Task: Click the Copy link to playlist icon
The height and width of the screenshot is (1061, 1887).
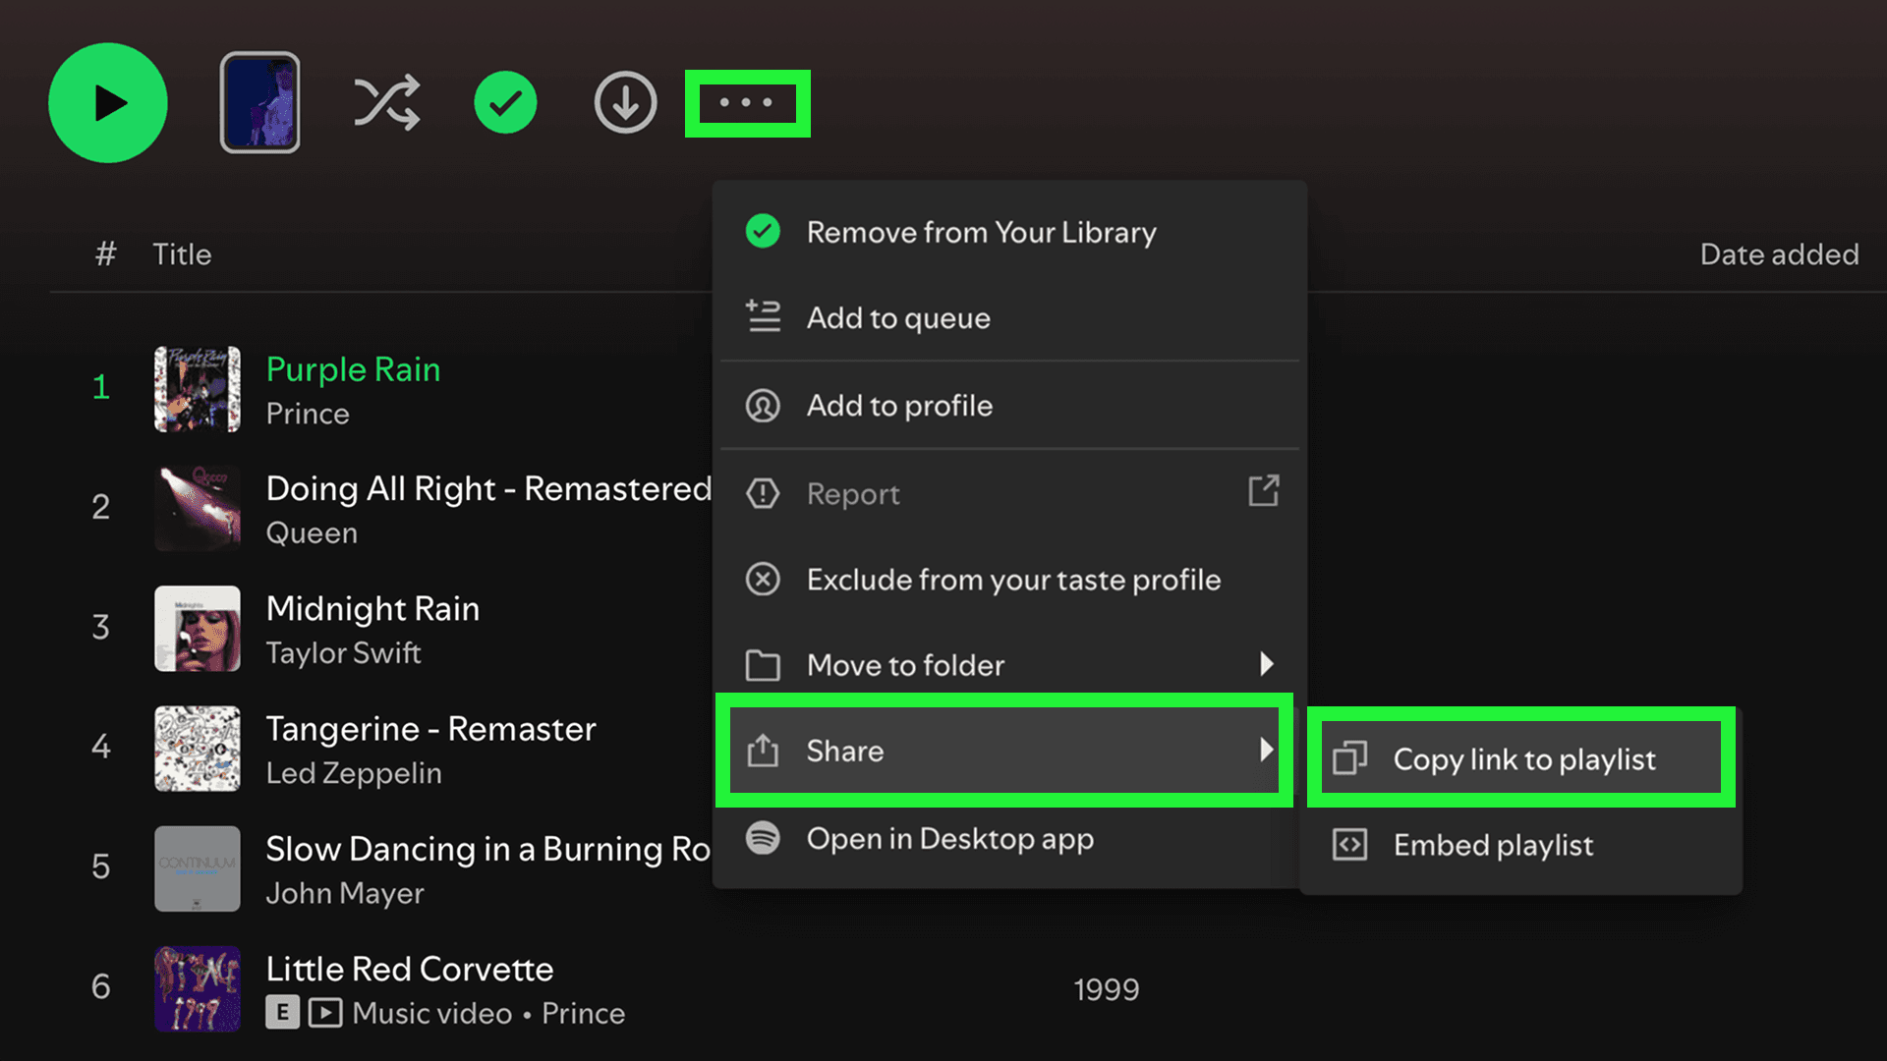Action: pyautogui.click(x=1351, y=757)
